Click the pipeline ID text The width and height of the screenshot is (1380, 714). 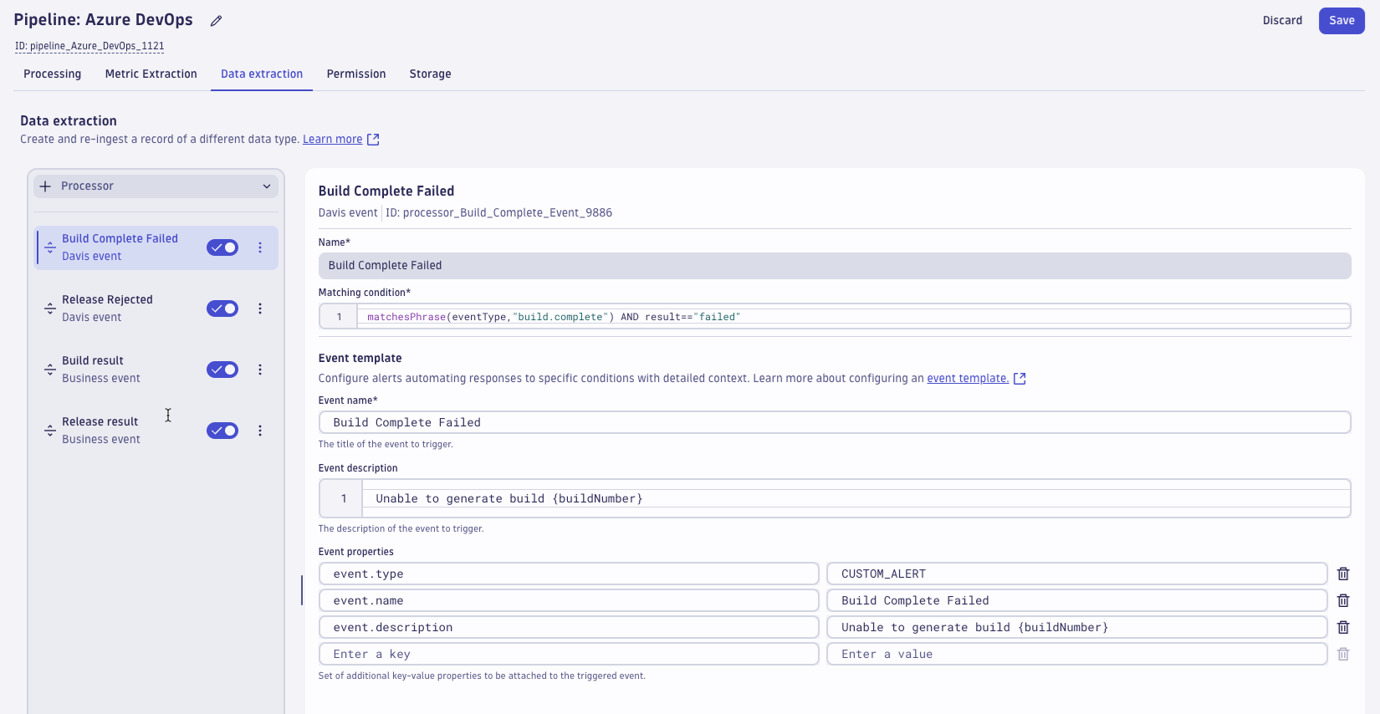(x=89, y=46)
